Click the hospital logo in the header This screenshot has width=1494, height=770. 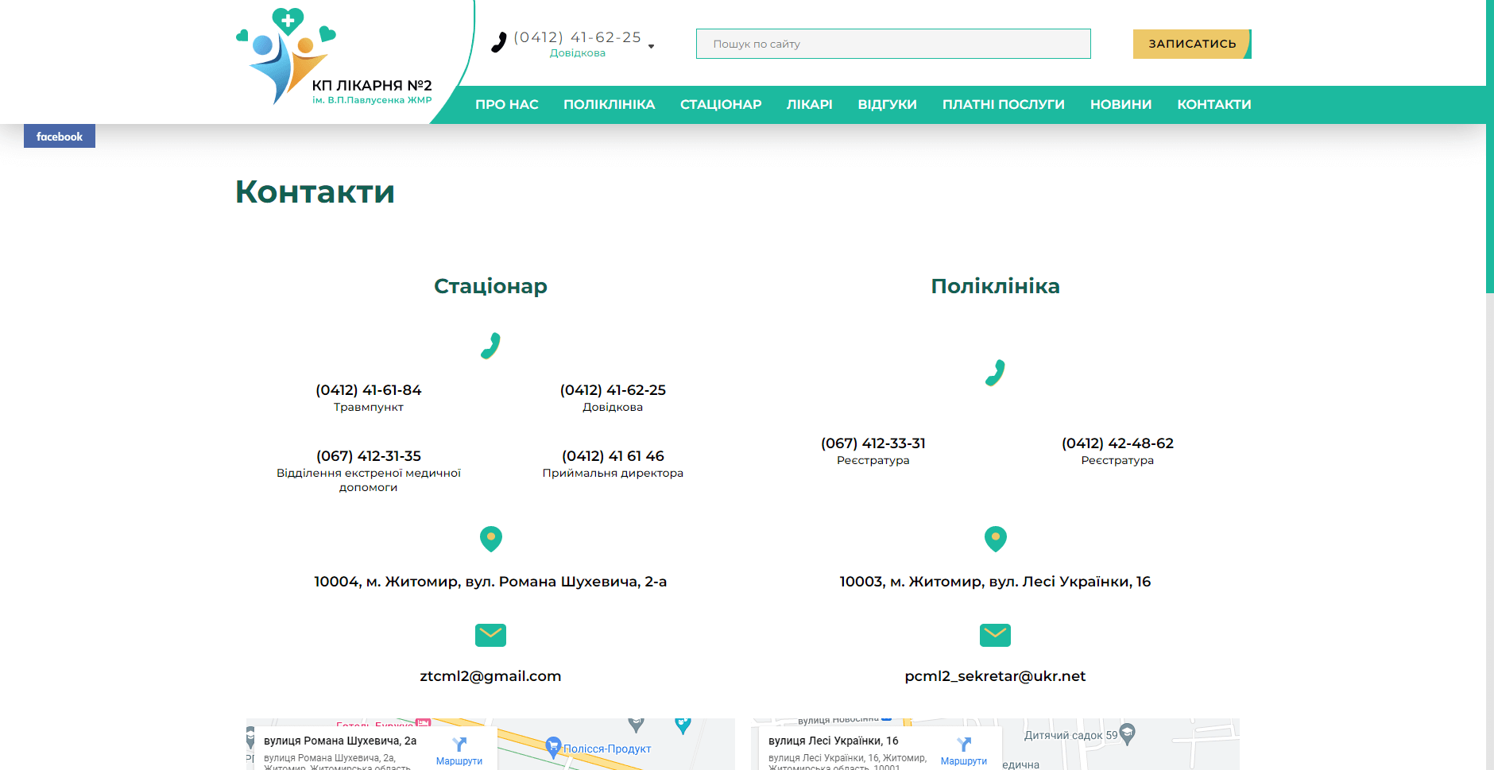coord(334,57)
